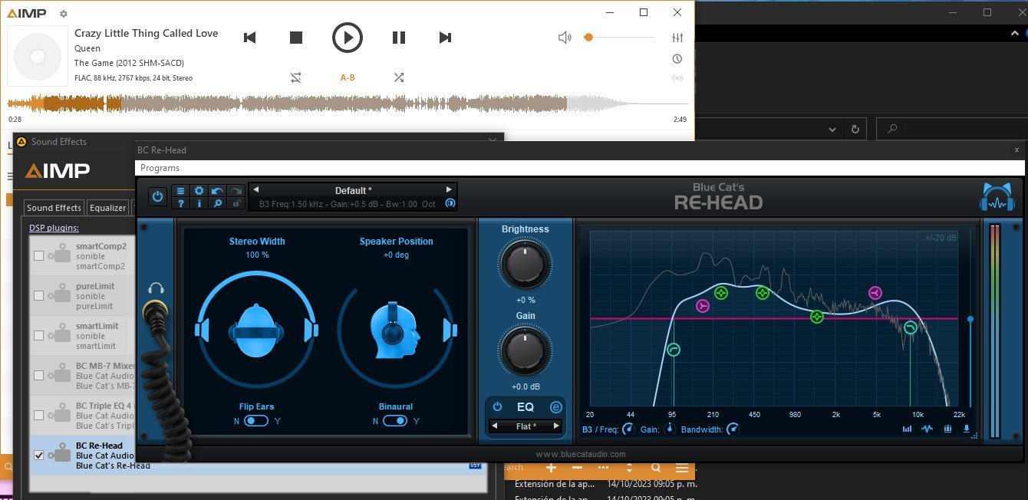Screen dimensions: 1028x500
Task: Toggle the EQ power button
Action: (497, 407)
